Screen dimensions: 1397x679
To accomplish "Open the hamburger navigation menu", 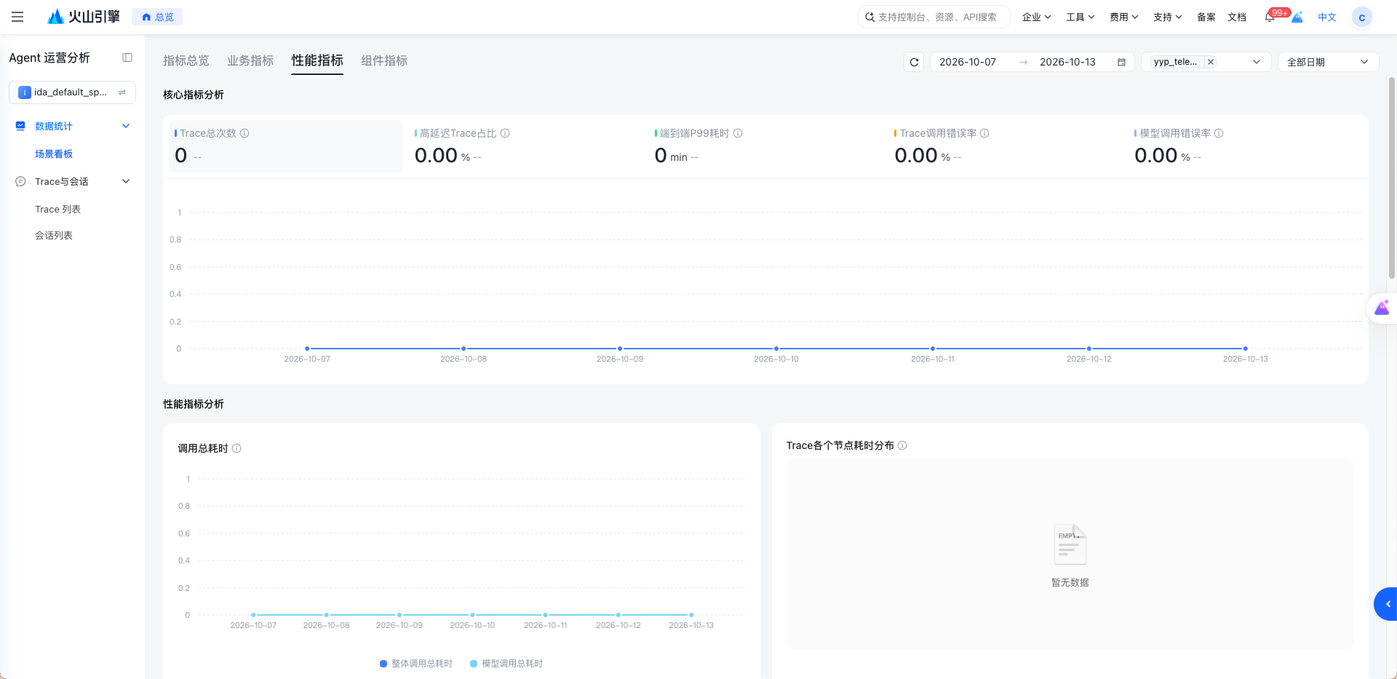I will (x=17, y=17).
